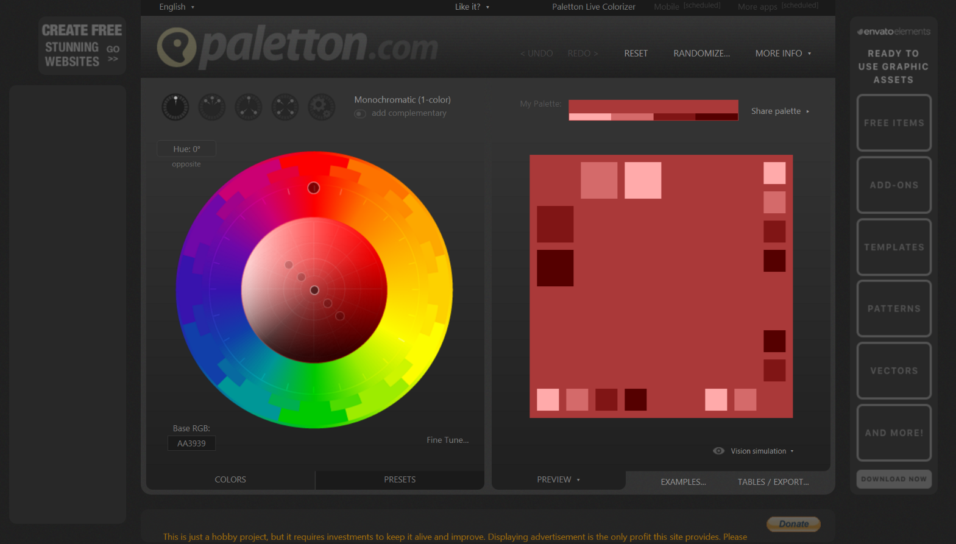The image size is (956, 544).
Task: Click the large darkest maroon preview square
Action: coord(555,268)
